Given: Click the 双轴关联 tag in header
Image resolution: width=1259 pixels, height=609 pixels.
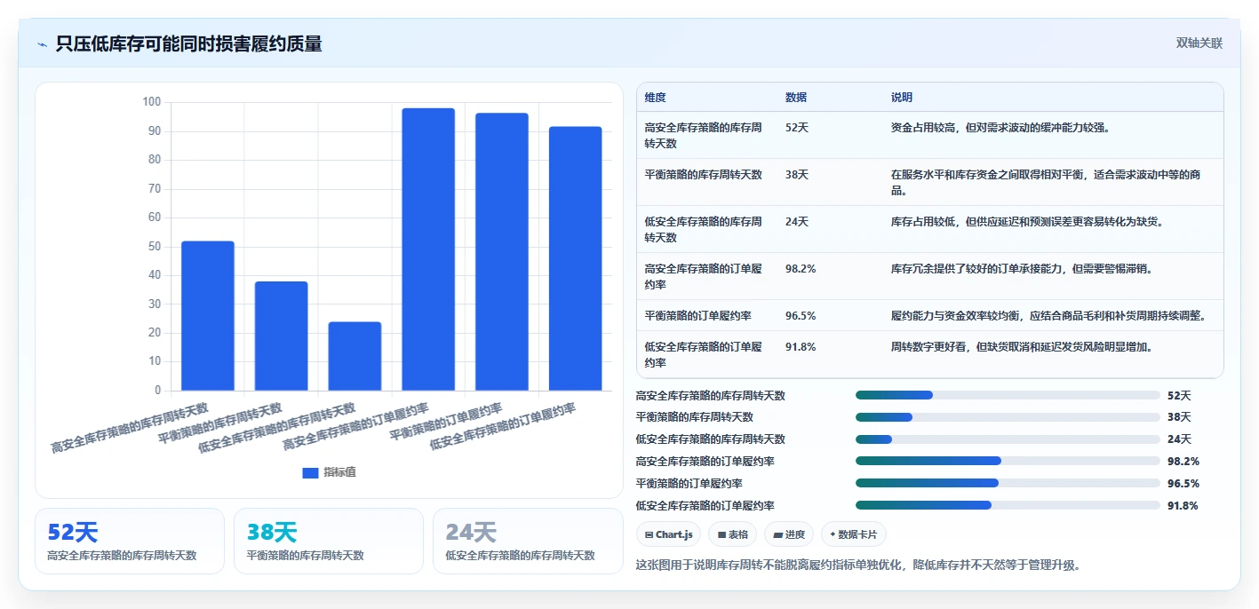Looking at the screenshot, I should pyautogui.click(x=1199, y=43).
